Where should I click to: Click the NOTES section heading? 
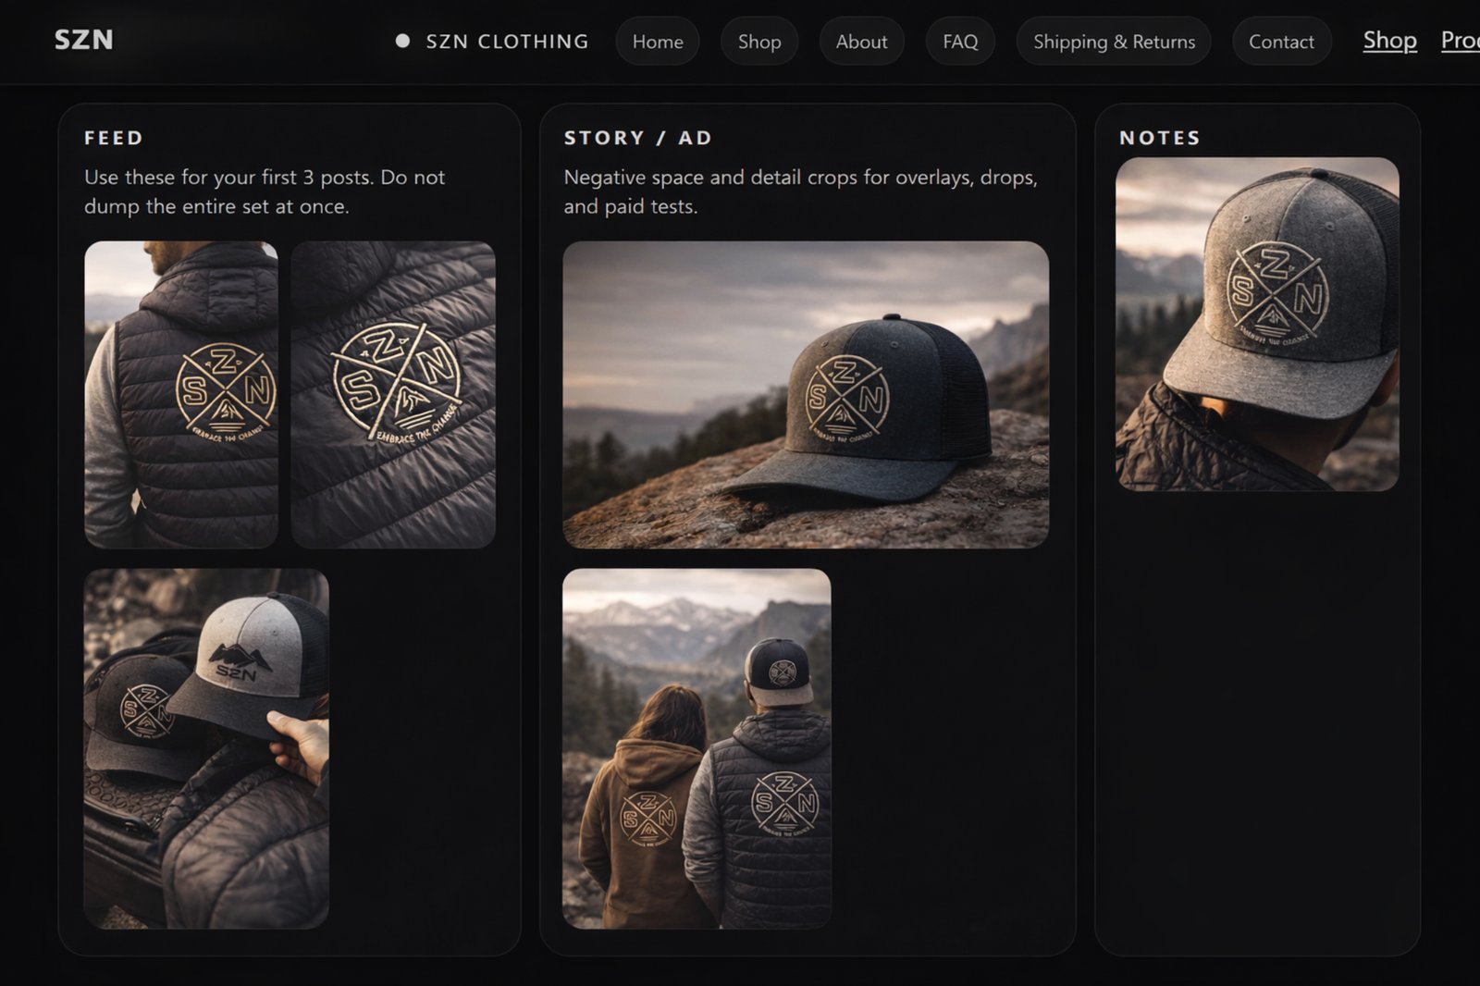click(x=1160, y=138)
